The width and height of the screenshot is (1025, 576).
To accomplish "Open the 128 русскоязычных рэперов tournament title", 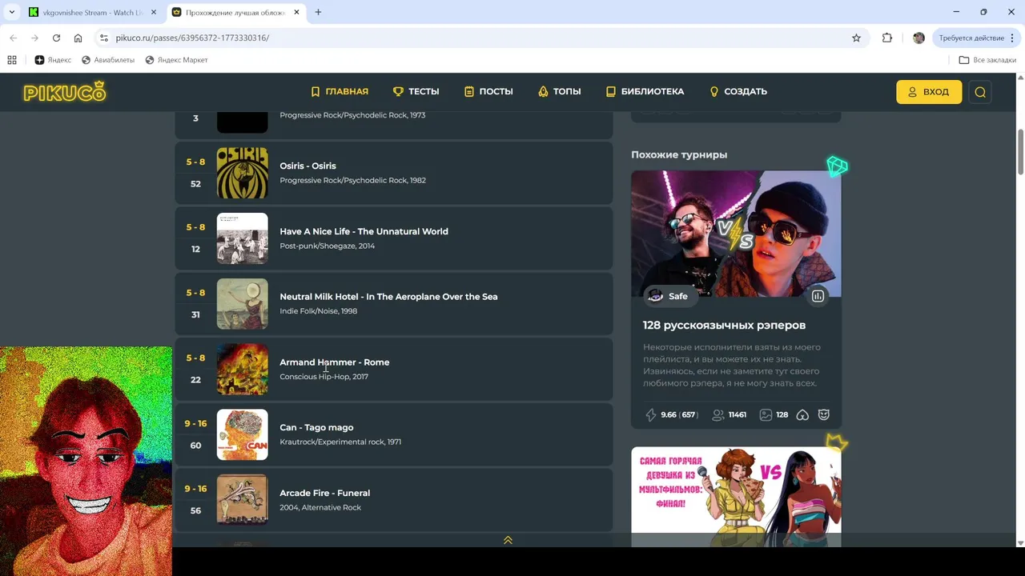I will pos(724,326).
